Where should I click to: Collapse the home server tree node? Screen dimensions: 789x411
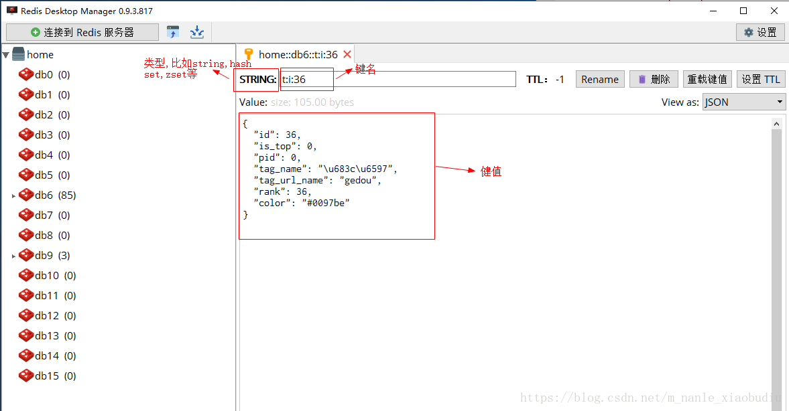pyautogui.click(x=6, y=55)
